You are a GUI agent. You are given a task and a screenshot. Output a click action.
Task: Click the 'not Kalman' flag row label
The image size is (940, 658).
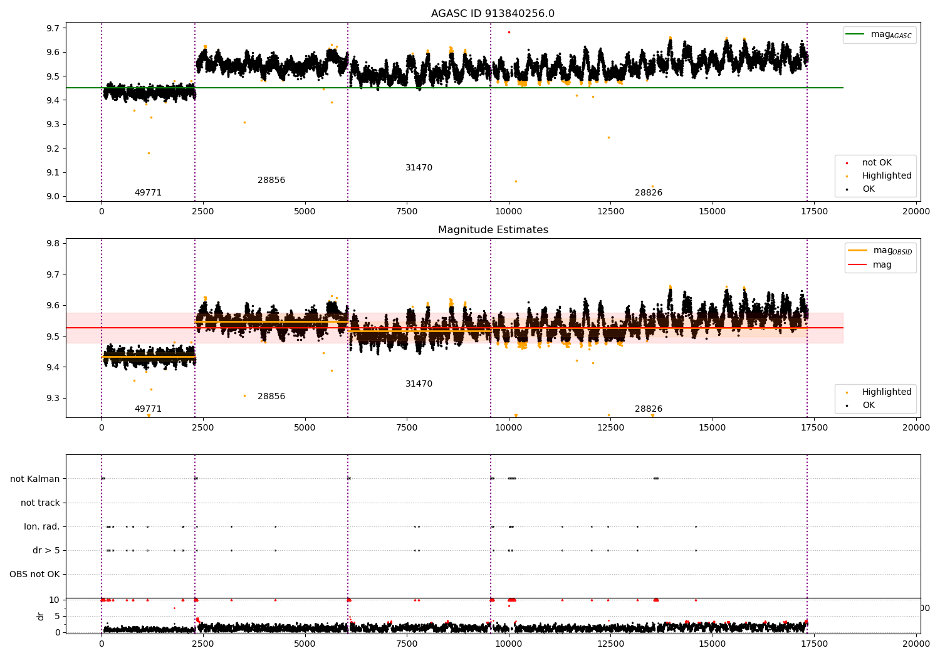(35, 479)
